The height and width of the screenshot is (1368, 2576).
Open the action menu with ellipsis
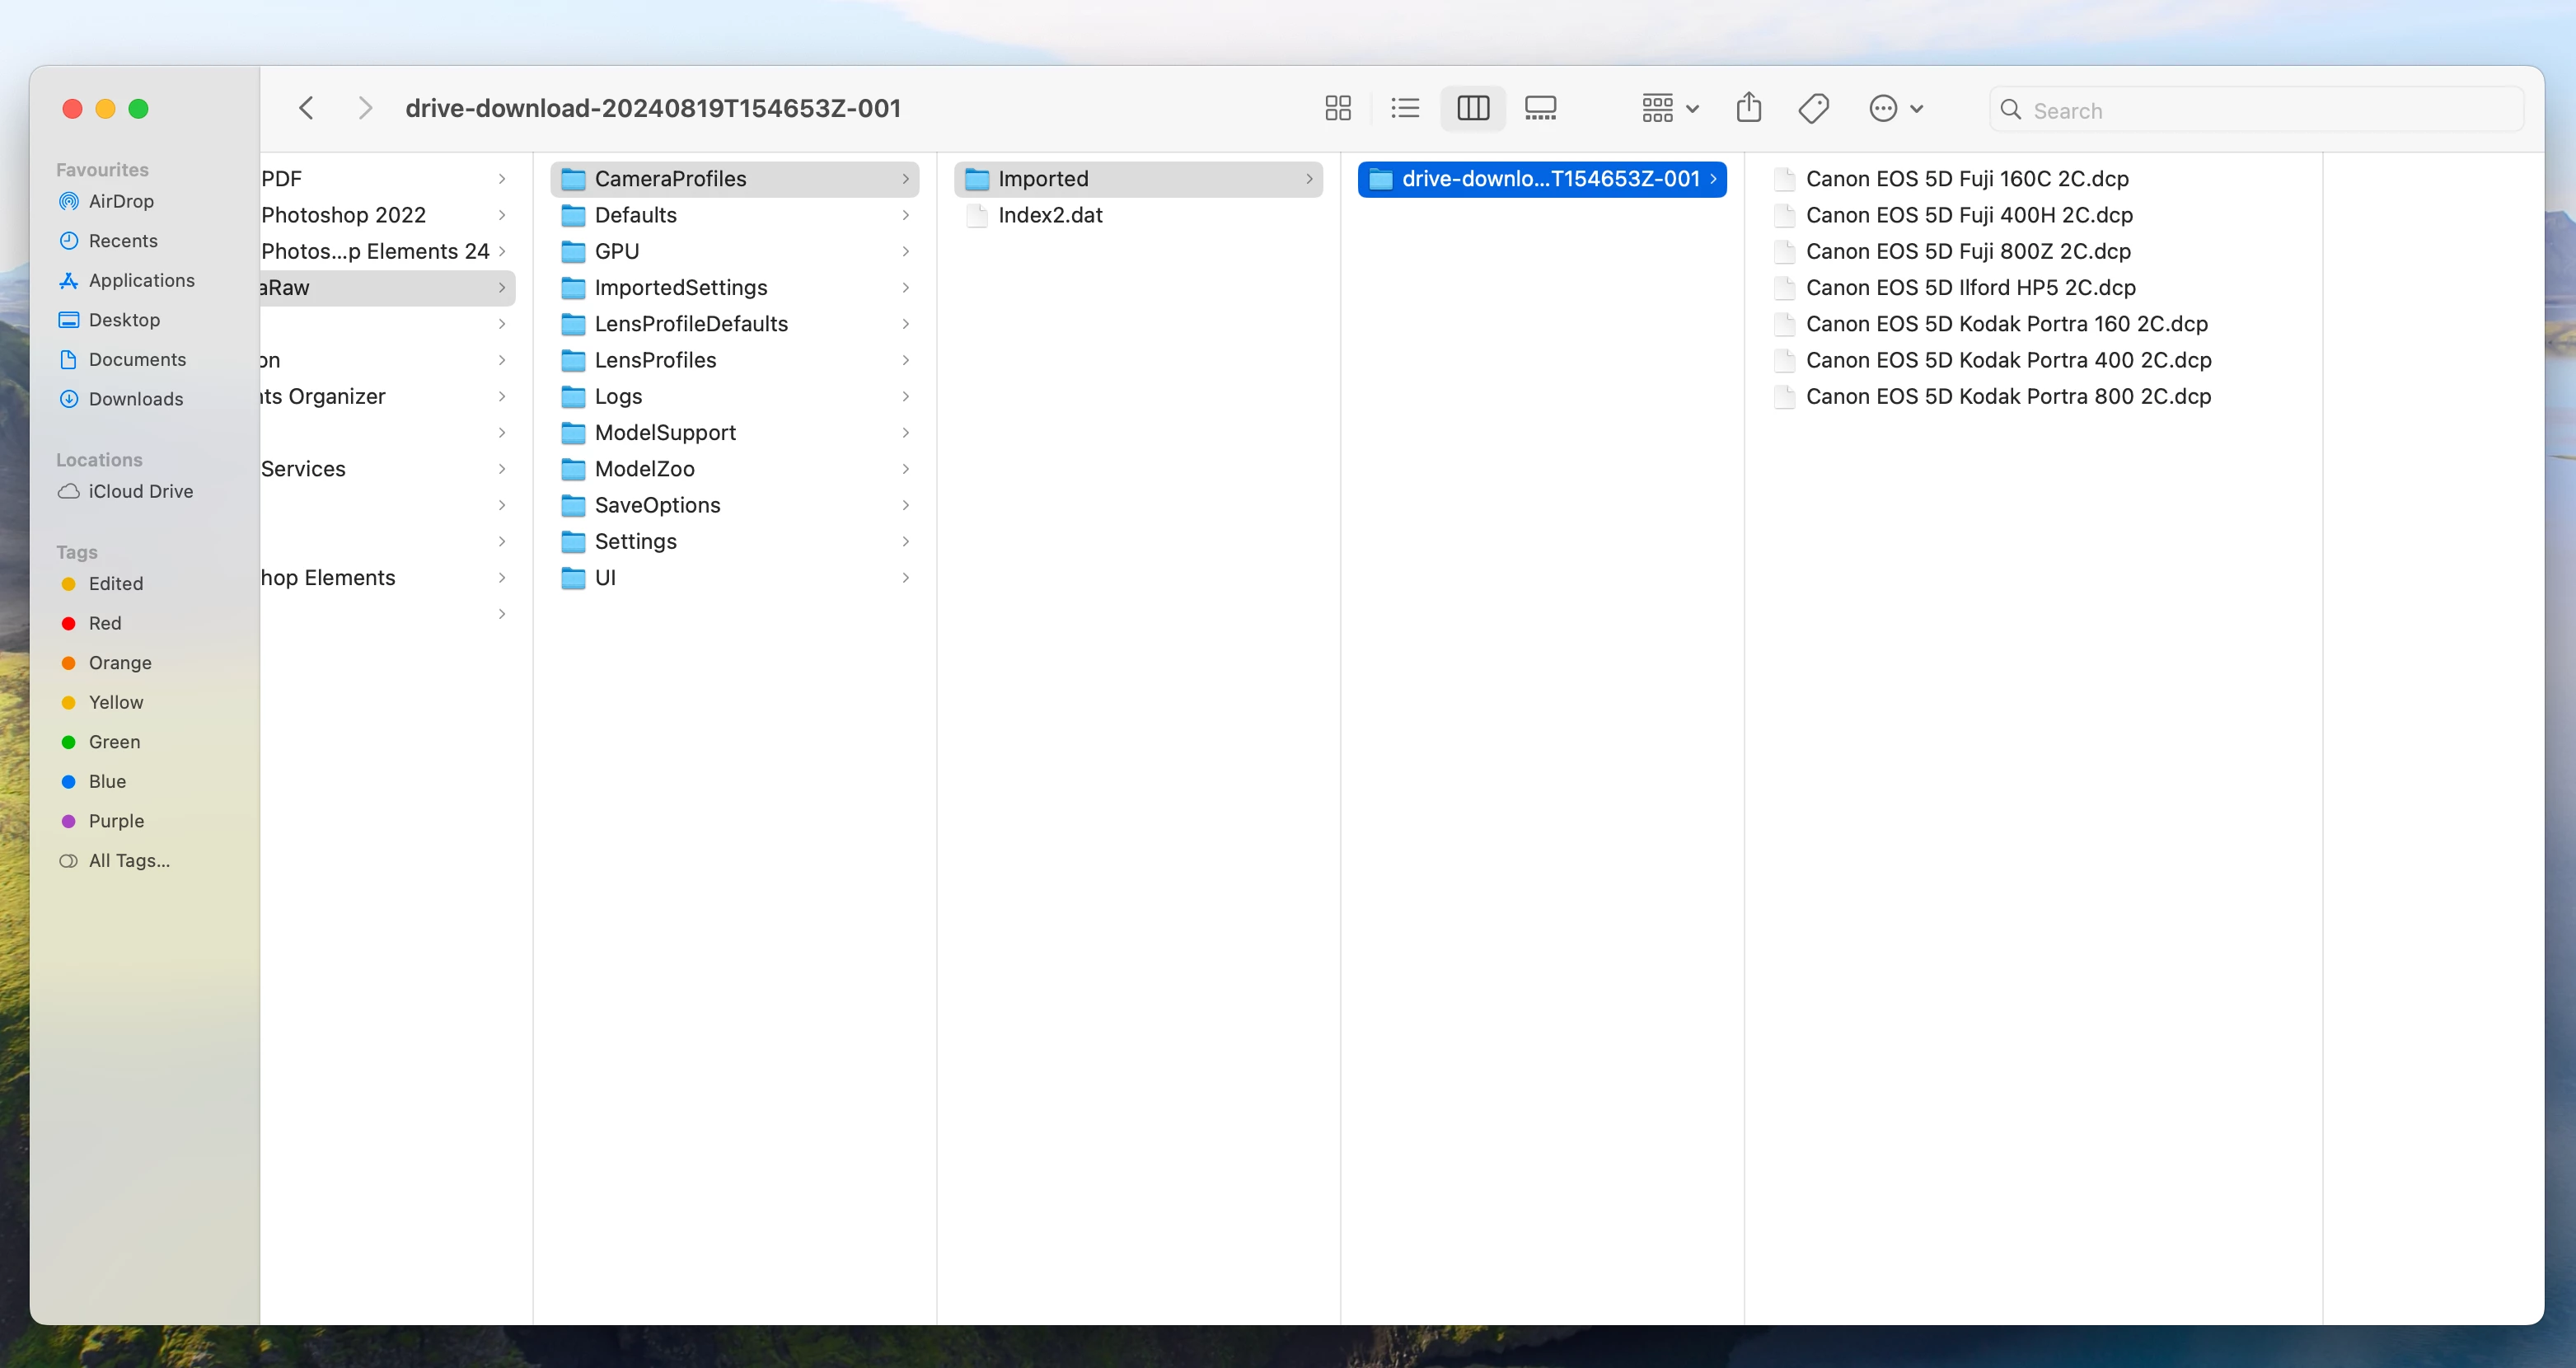[x=1895, y=108]
